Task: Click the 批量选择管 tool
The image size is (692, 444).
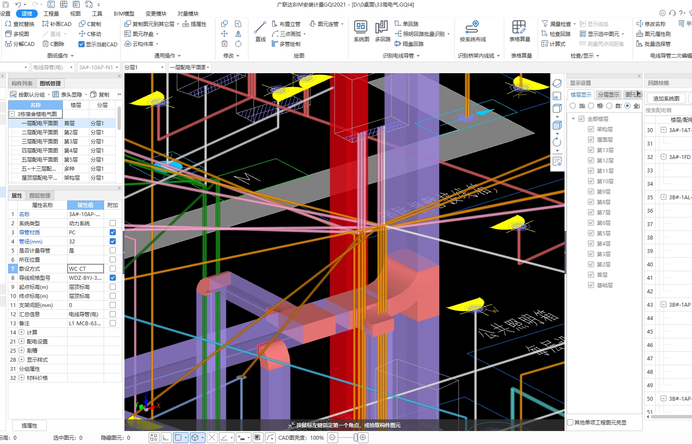Action: 653,44
